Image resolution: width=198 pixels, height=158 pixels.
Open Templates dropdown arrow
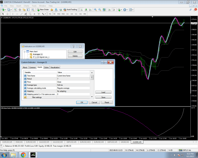coord(133,10)
